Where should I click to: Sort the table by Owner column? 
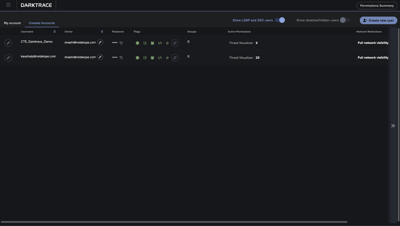pyautogui.click(x=102, y=32)
